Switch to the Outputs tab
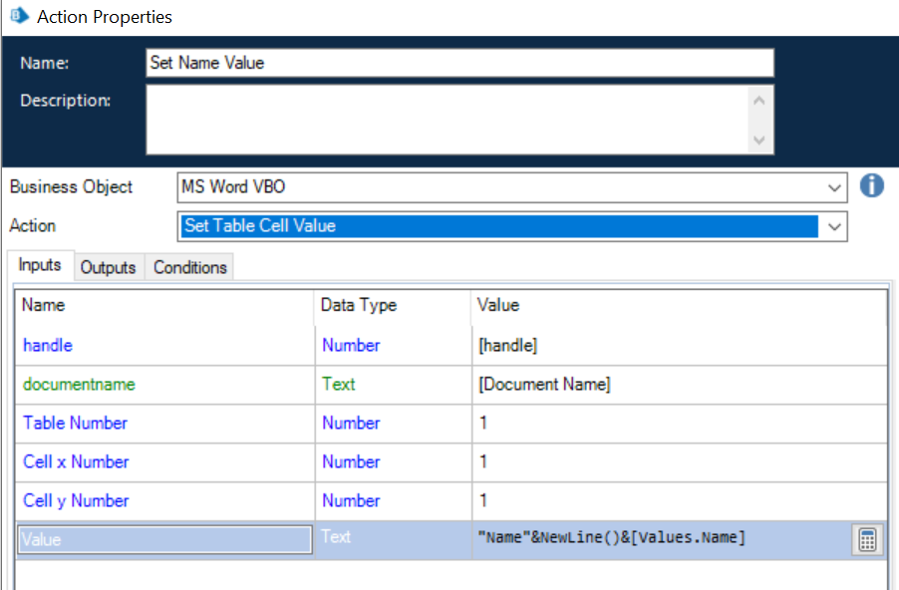Screen dimensions: 899x590 click(x=108, y=267)
